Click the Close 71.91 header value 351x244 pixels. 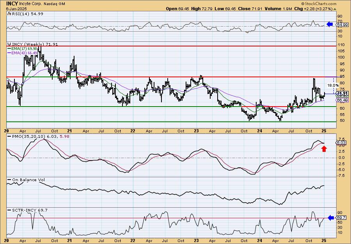click(250, 9)
